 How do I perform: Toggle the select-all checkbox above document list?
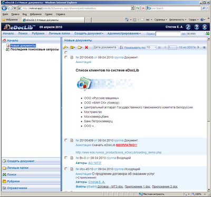click(66, 53)
